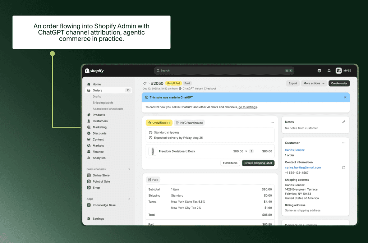
Task: Click the Unfulfilled (1) badge
Action: coord(159,123)
